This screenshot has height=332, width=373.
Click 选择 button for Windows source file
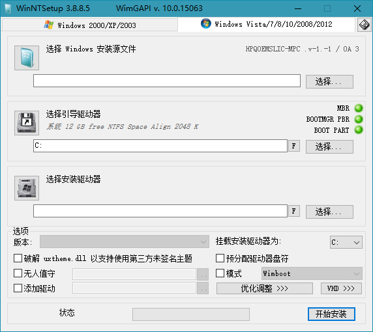point(329,82)
